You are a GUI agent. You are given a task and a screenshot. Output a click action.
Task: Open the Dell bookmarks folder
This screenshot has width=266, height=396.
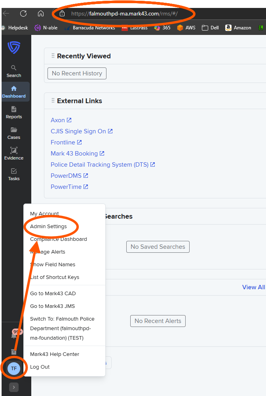coord(210,28)
